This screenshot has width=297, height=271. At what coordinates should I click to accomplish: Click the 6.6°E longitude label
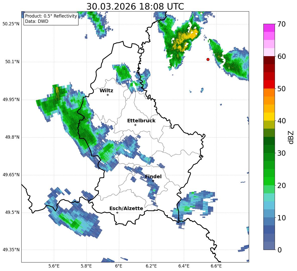pos(216,266)
